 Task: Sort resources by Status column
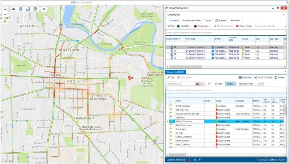tap(225, 101)
